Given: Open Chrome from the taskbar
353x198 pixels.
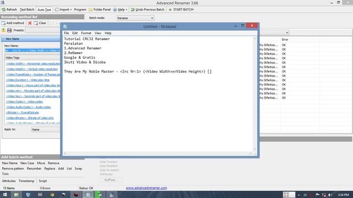Looking at the screenshot, I should pyautogui.click(x=52, y=195).
